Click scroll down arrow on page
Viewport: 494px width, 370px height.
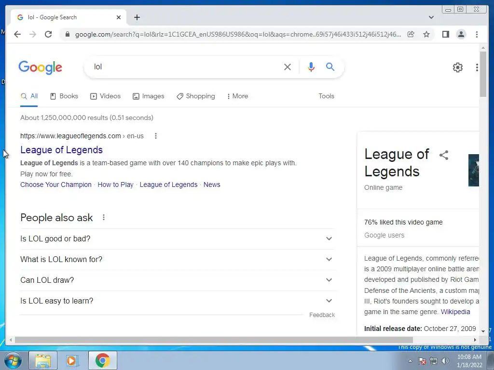pos(483,331)
